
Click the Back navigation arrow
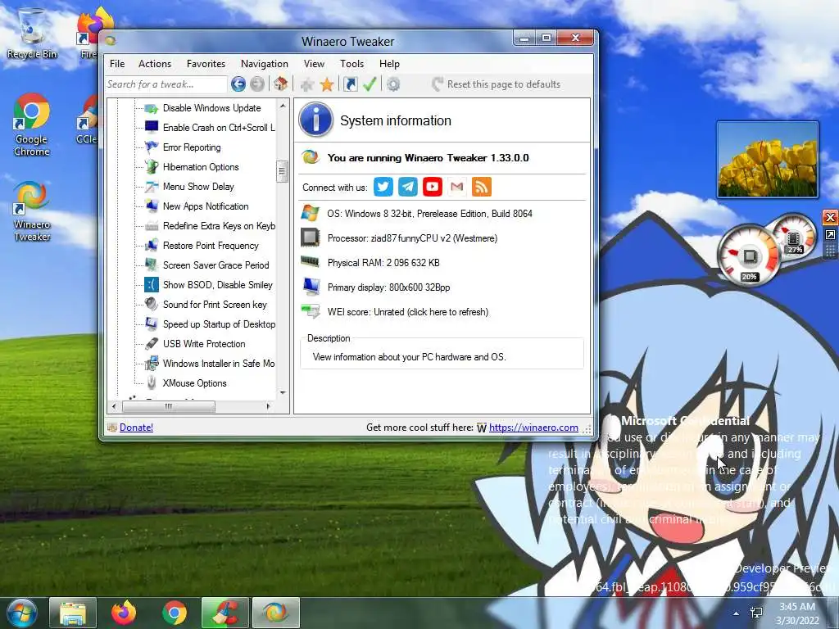pos(238,84)
